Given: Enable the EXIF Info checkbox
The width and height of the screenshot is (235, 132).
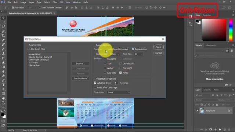Looking at the screenshot, I should (105, 73).
